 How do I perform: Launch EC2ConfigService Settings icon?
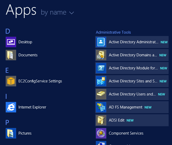[x=11, y=81]
